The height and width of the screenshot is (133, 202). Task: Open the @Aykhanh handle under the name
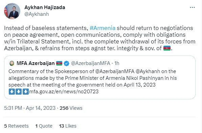click(37, 14)
